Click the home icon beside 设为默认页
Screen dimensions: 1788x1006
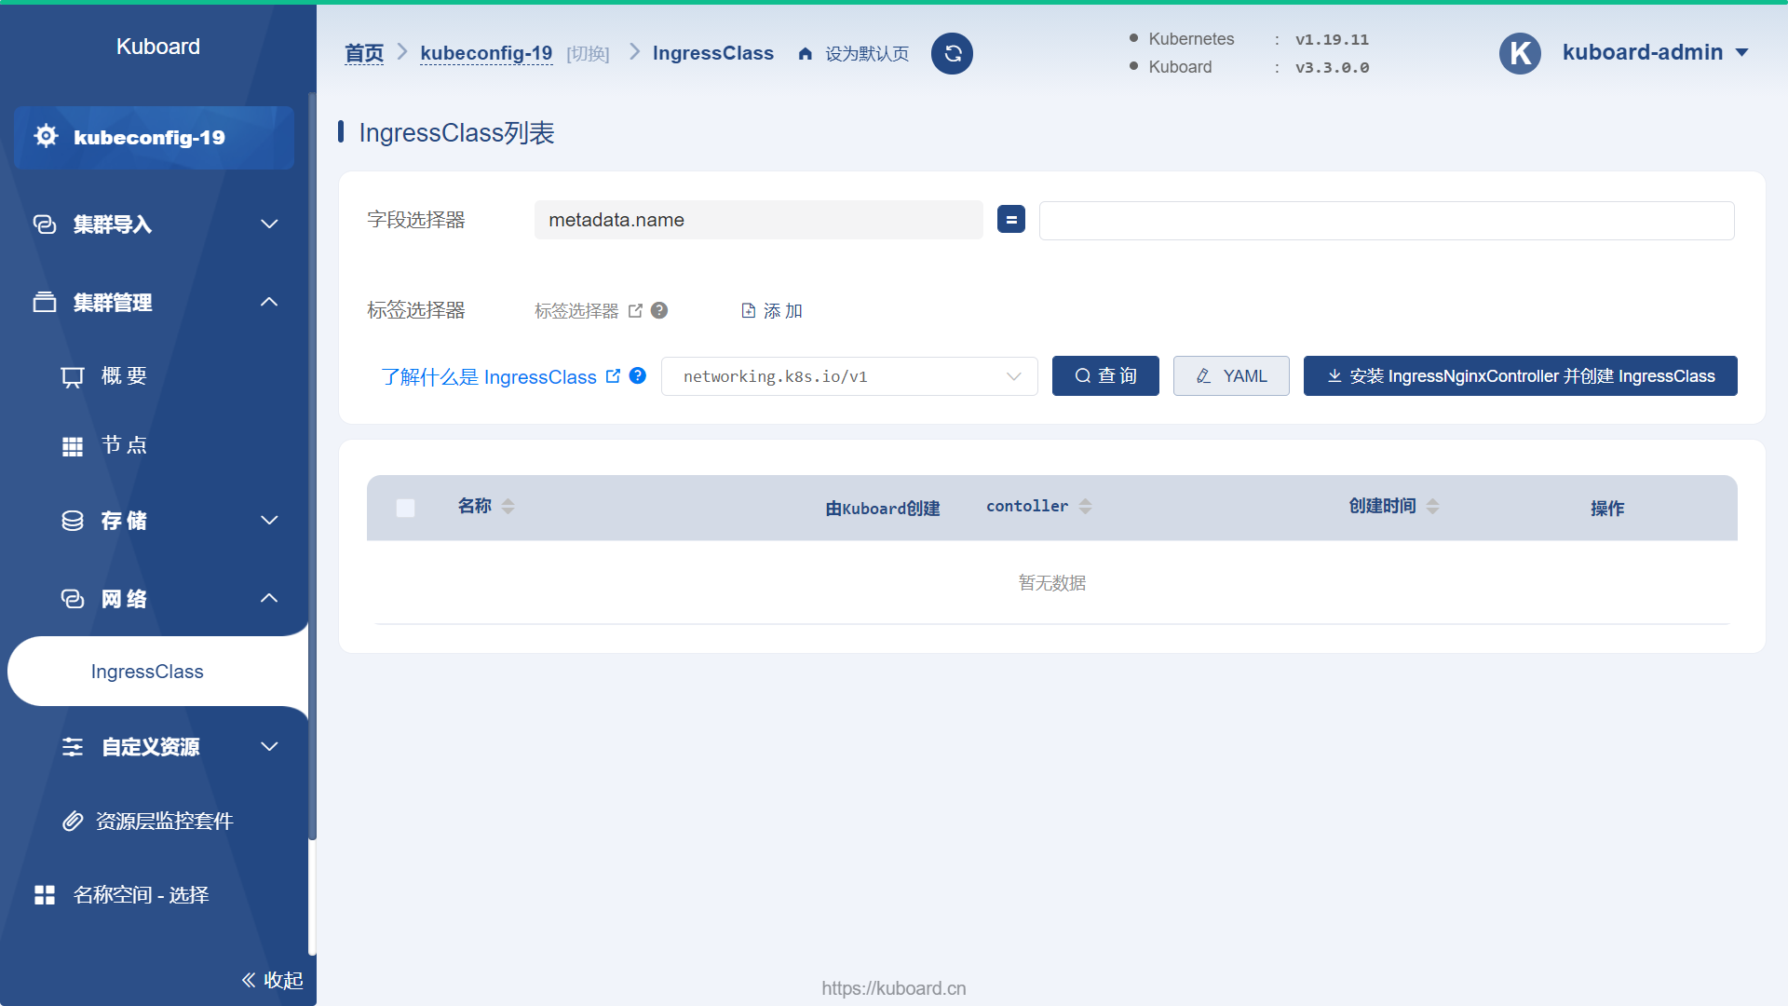tap(806, 54)
